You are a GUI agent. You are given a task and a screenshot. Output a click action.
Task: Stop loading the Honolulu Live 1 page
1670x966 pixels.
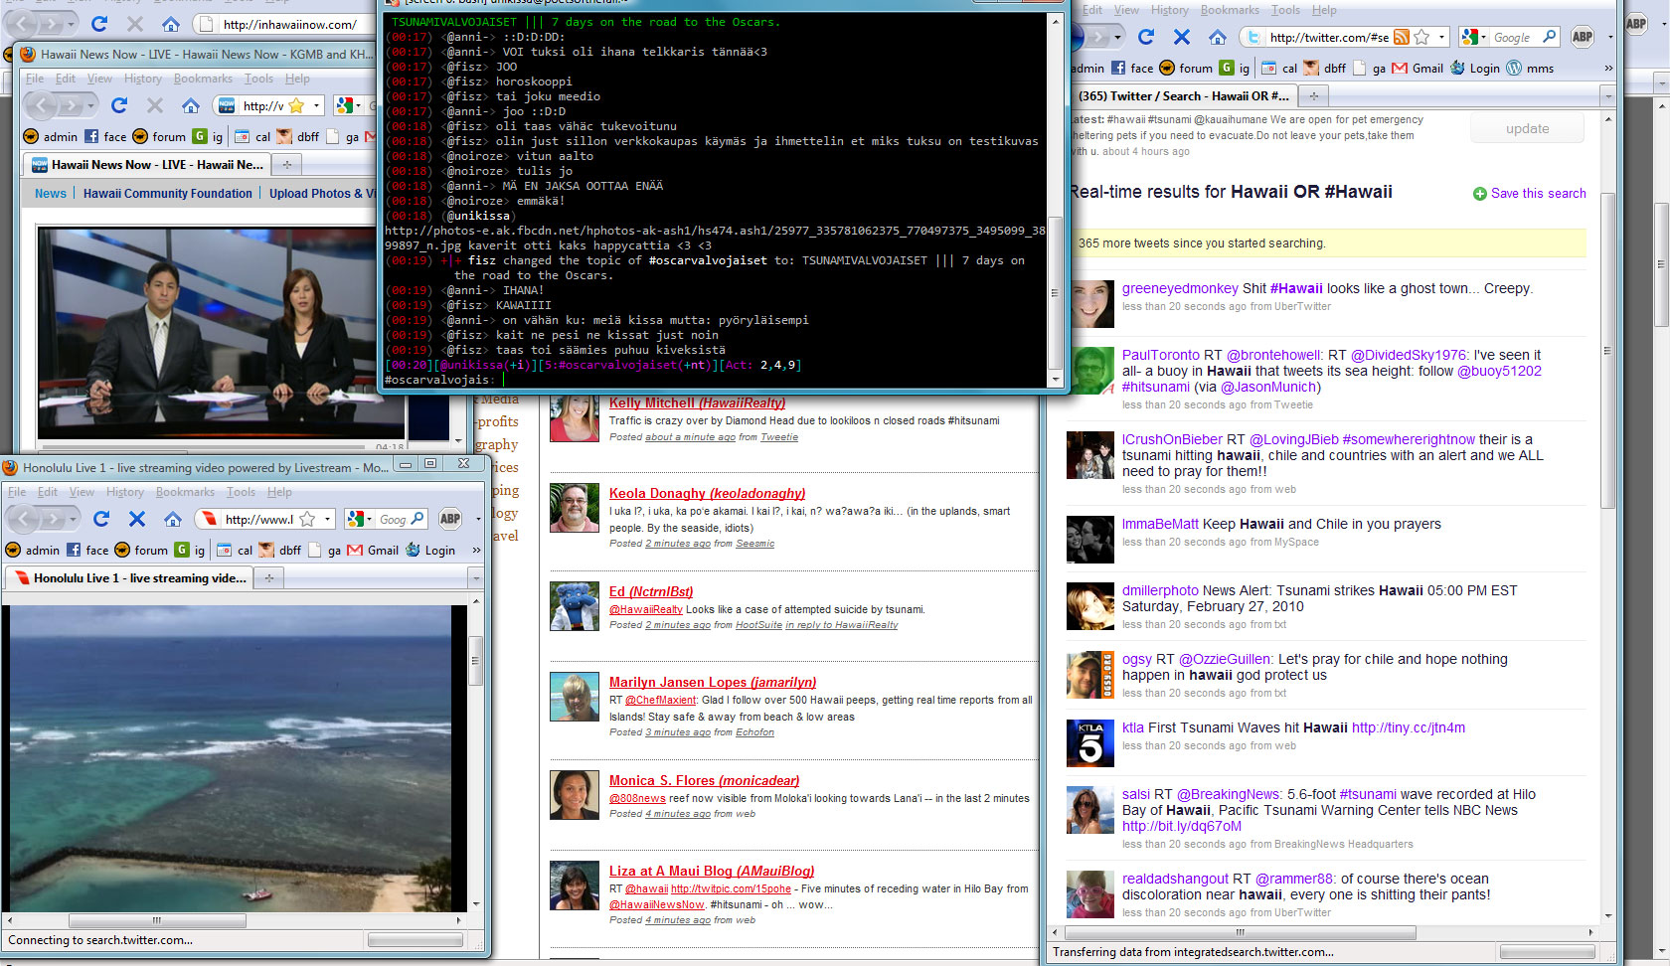[x=137, y=519]
